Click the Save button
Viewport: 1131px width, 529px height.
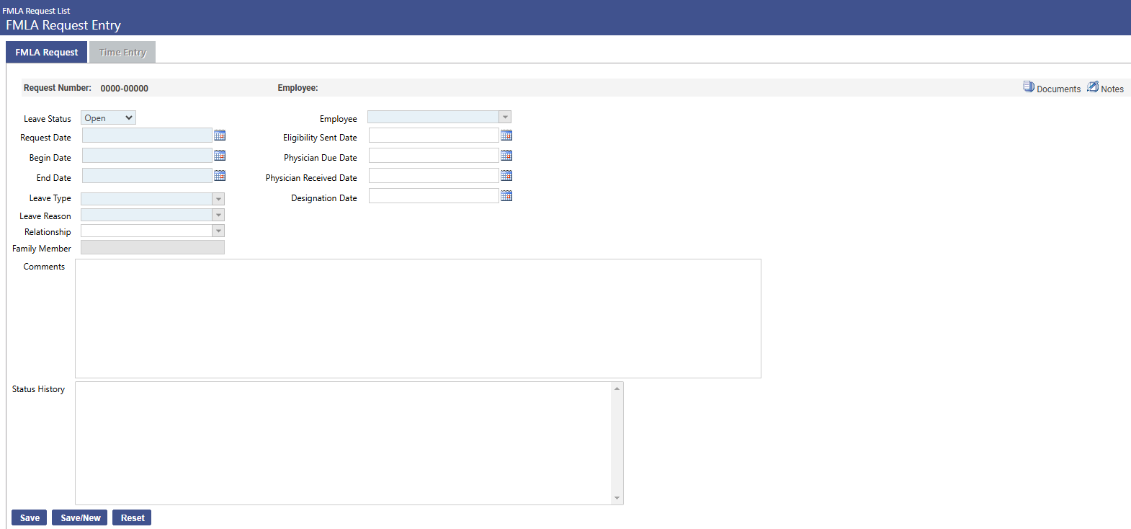click(30, 517)
